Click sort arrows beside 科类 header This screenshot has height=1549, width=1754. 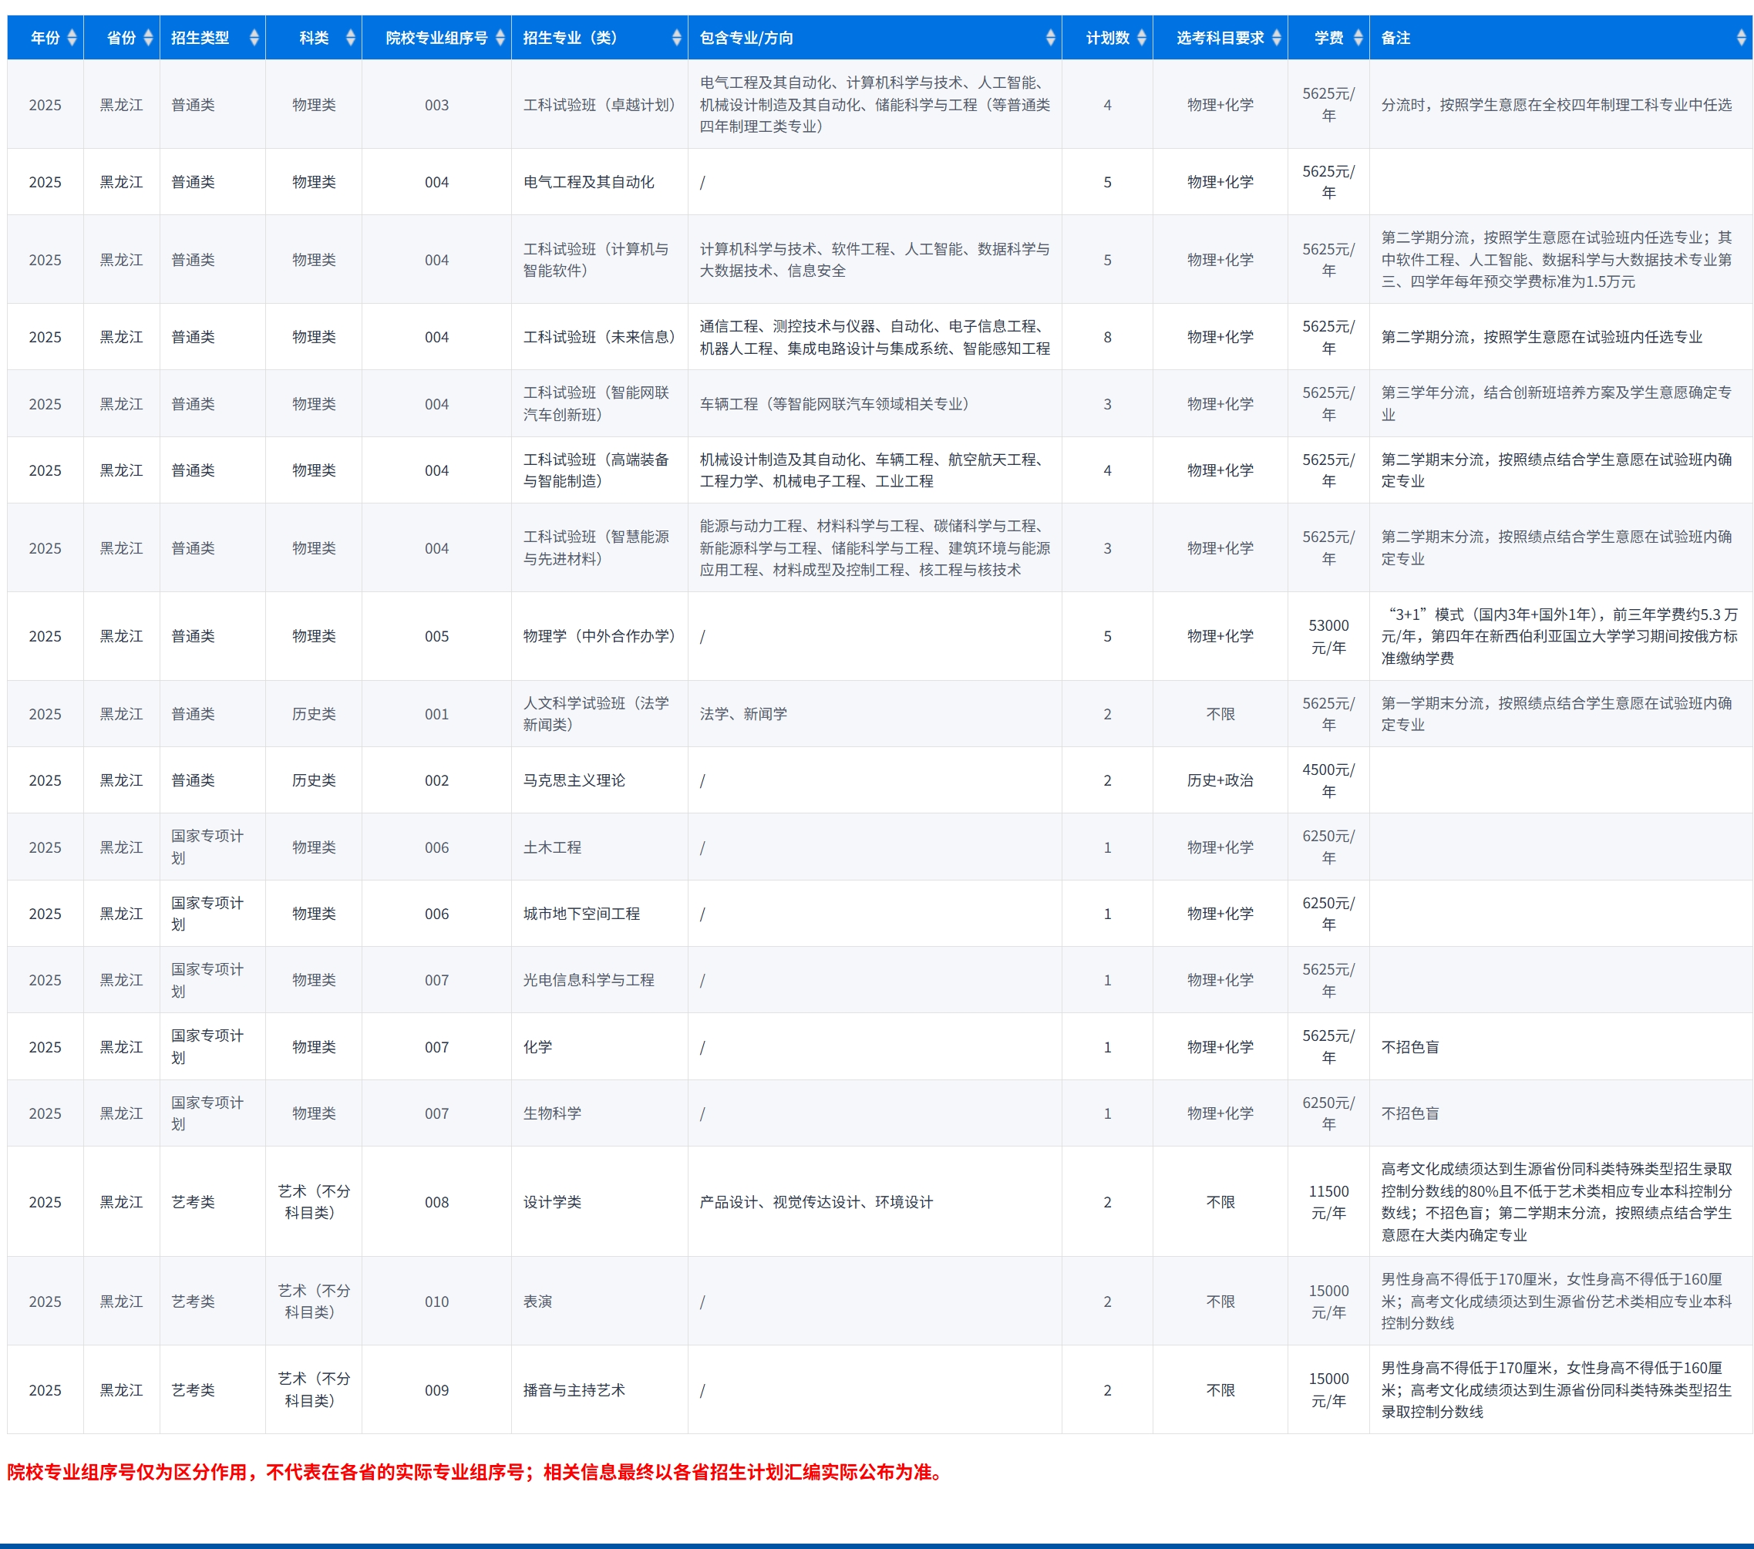pyautogui.click(x=350, y=38)
